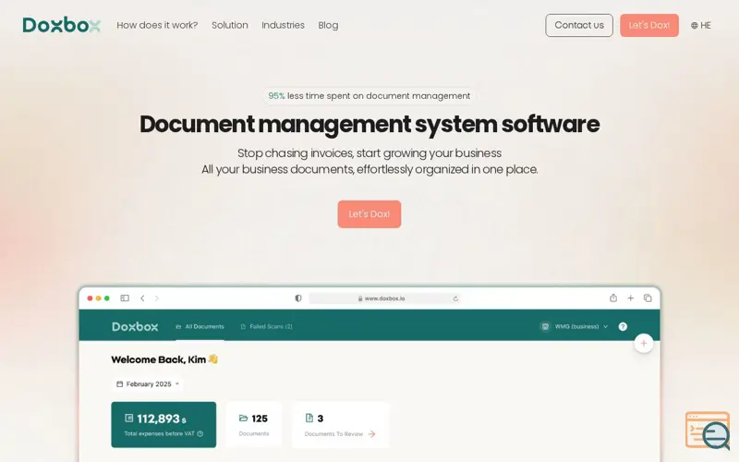Click the lock icon in address bar
Screen dimensions: 739x462
(x=360, y=298)
